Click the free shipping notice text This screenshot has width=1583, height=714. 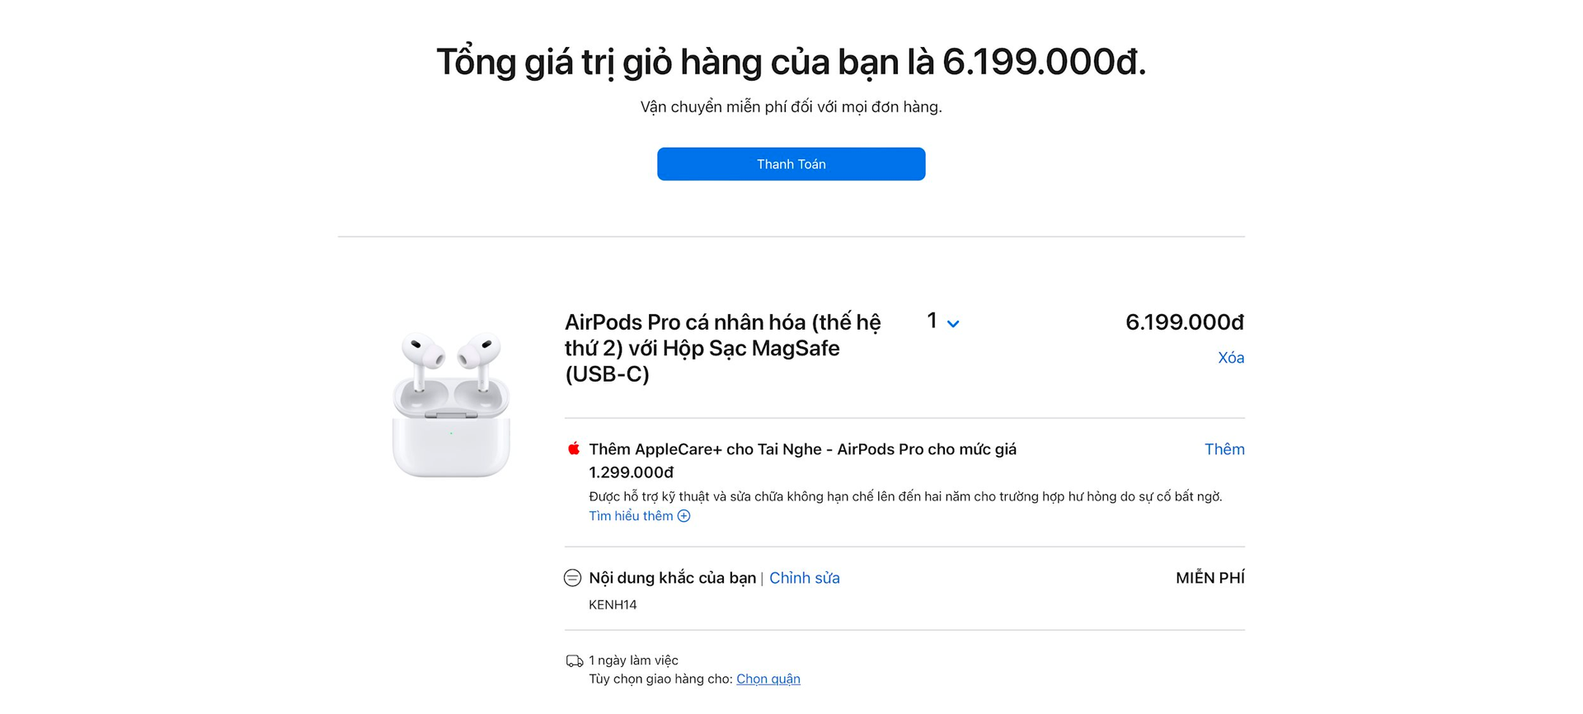pos(791,106)
